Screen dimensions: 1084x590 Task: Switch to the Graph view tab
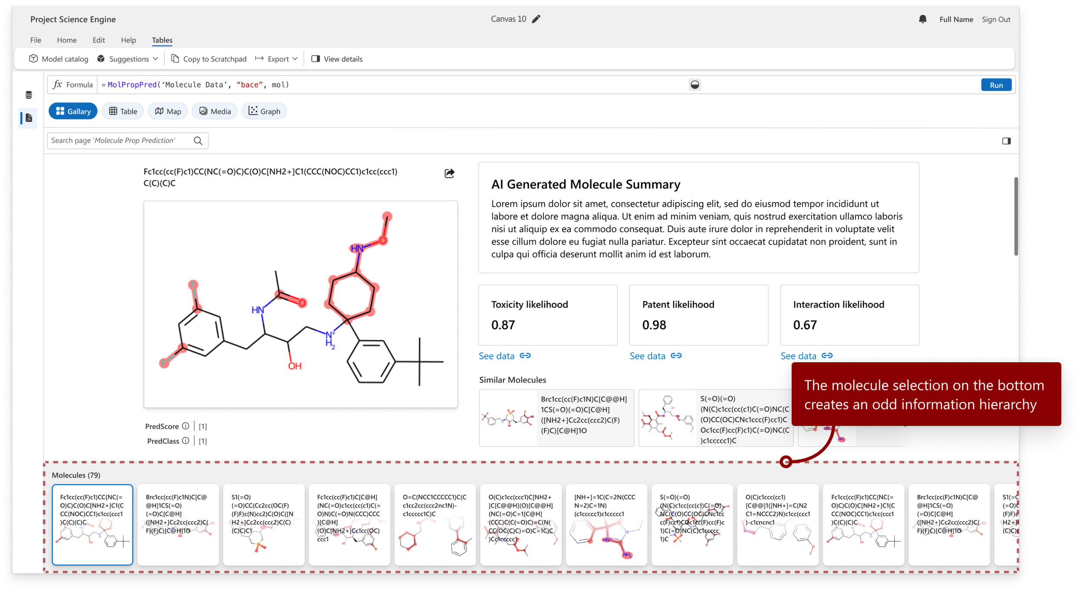264,111
